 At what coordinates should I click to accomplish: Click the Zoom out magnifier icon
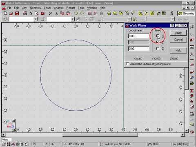(115, 13)
